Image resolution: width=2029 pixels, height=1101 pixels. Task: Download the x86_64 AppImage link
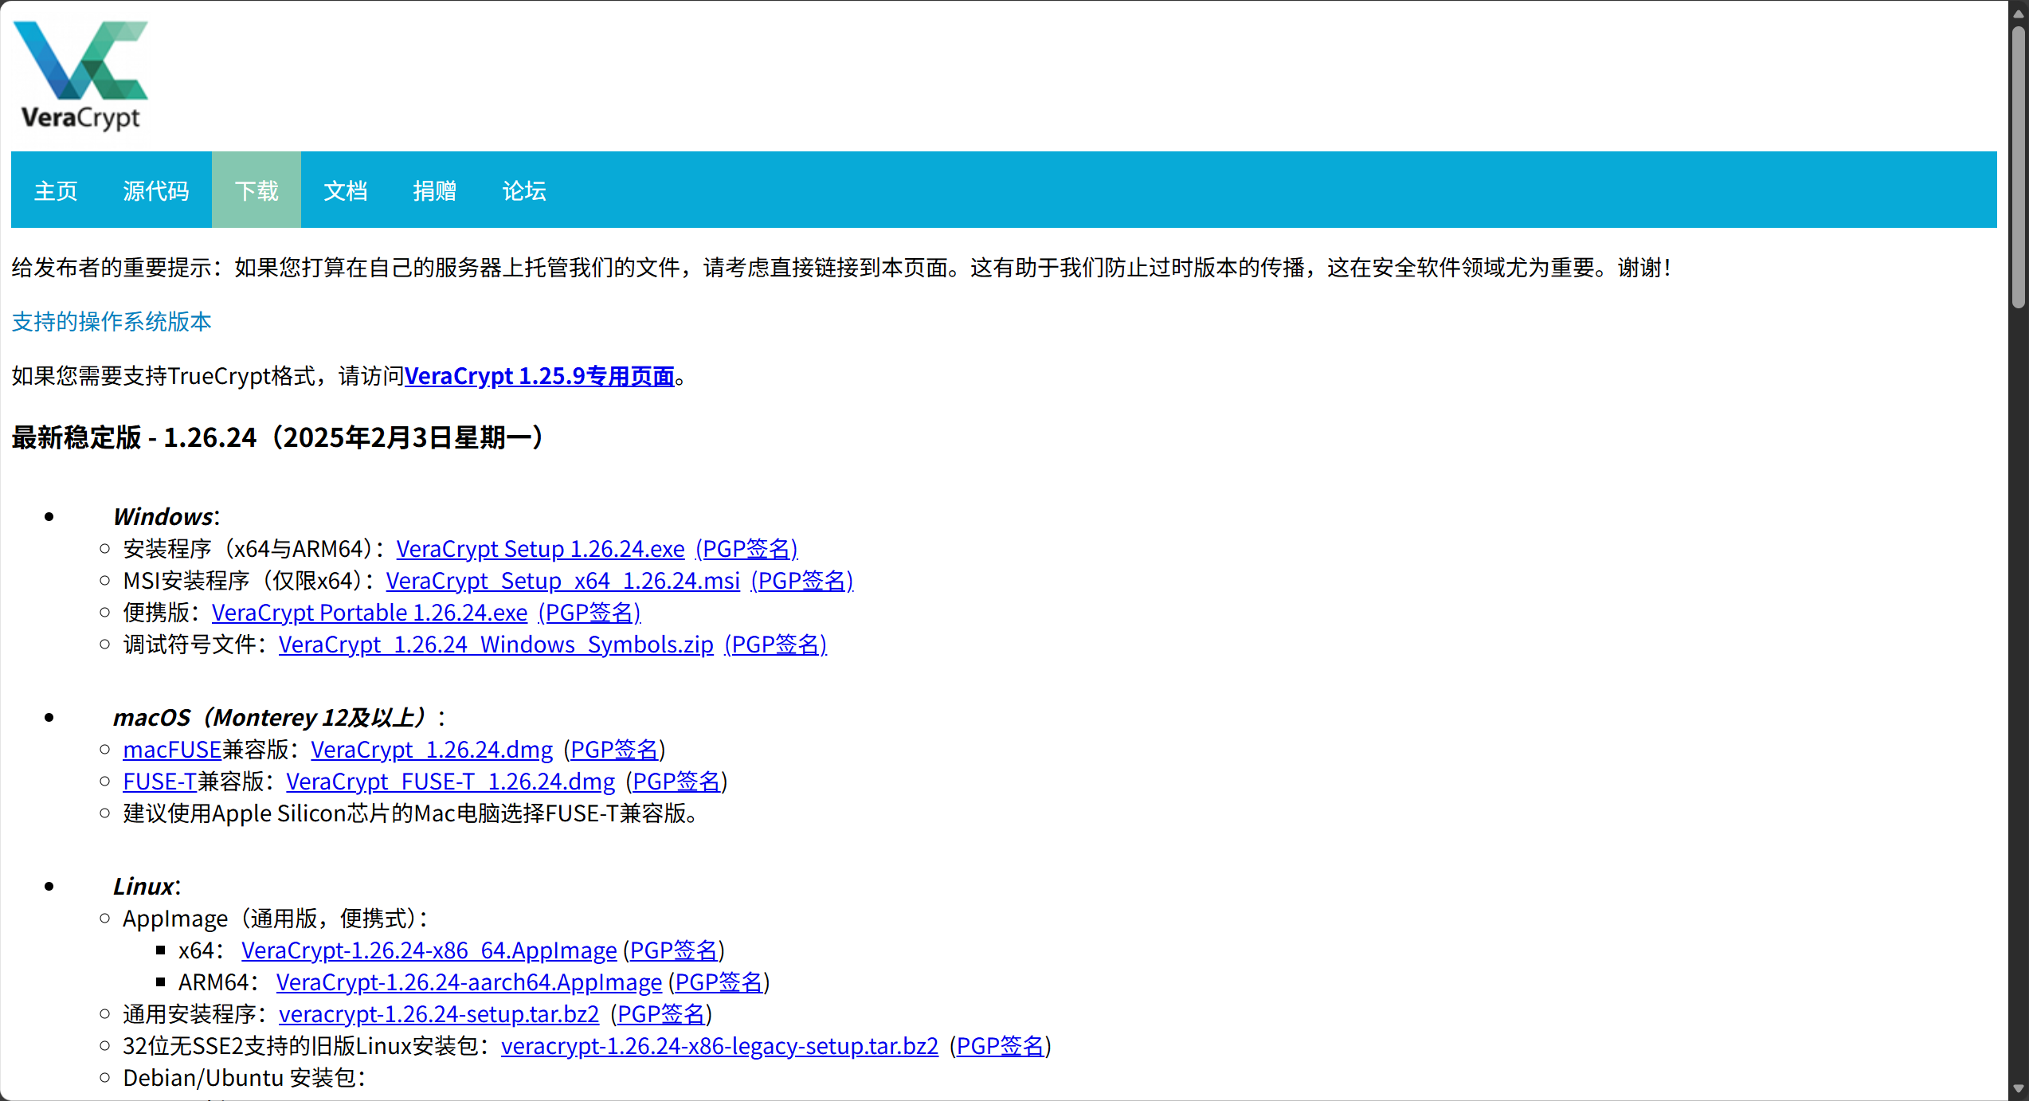(x=429, y=950)
